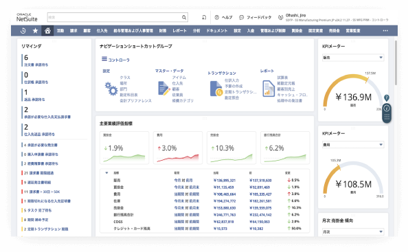
Task: Open the Create New icon beside search
Action: pyautogui.click(x=204, y=17)
